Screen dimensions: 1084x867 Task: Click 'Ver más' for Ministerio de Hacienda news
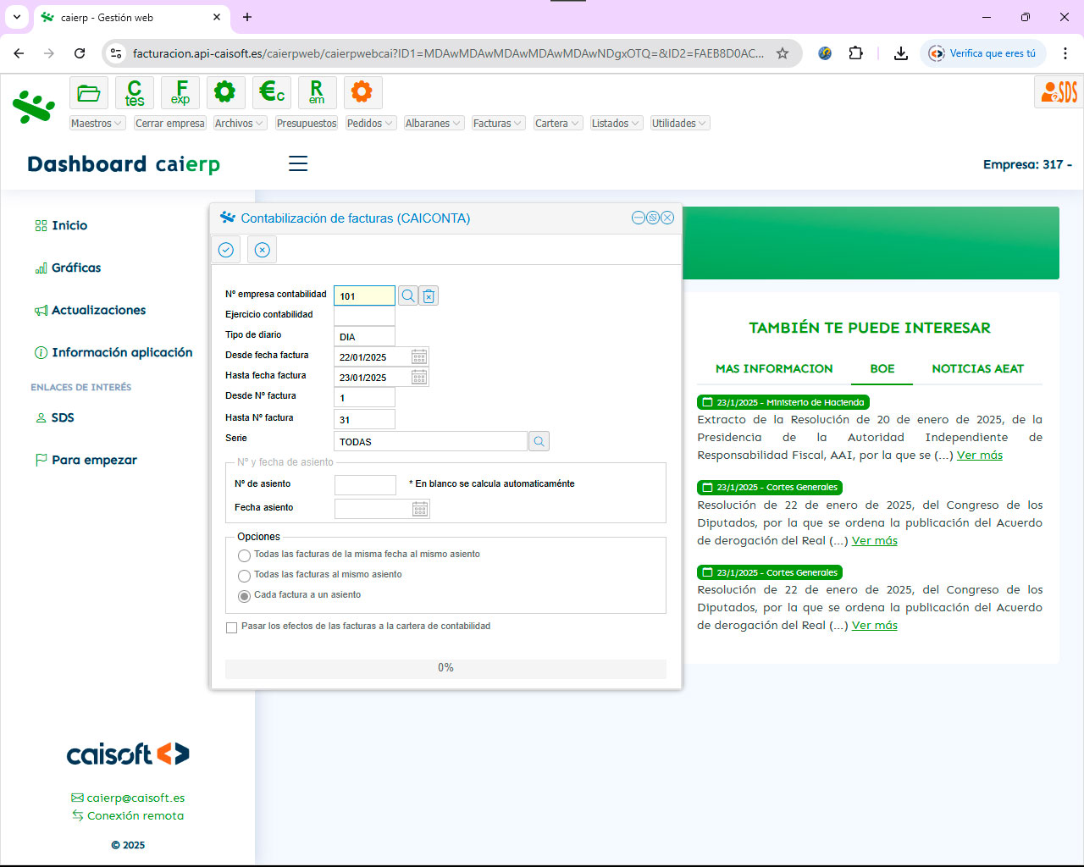tap(980, 455)
